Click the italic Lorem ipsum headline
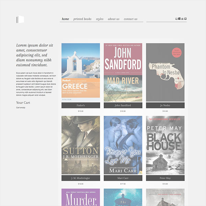206x206 pixels. click(35, 55)
